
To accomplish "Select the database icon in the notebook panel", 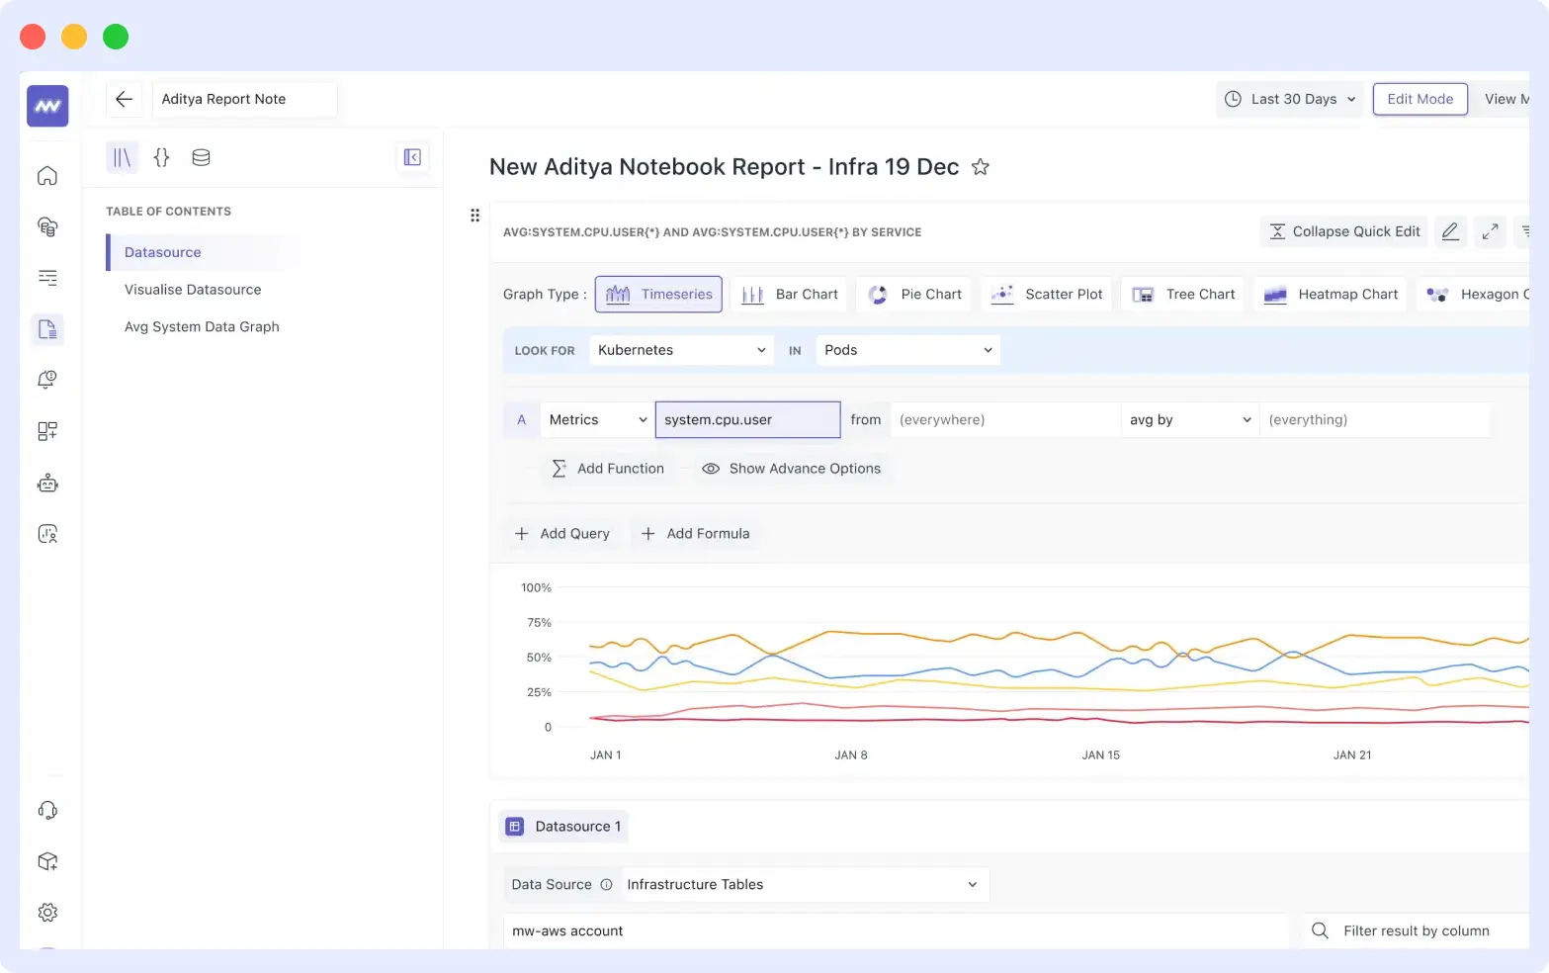I will pos(201,157).
